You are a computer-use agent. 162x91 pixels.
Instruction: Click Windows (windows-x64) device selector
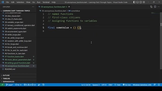pos(142,85)
